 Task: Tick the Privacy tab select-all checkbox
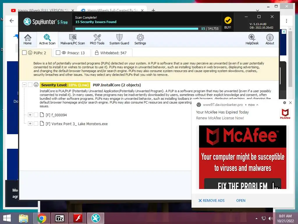point(58,52)
